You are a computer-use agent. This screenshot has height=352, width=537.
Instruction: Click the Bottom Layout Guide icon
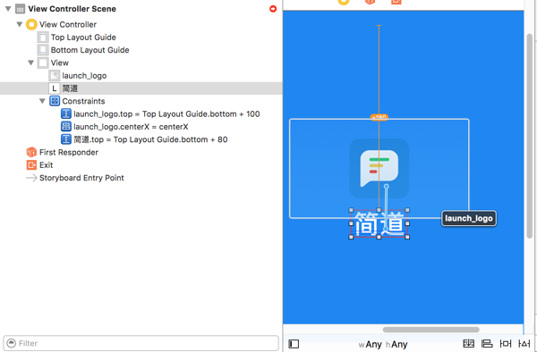[x=43, y=50]
